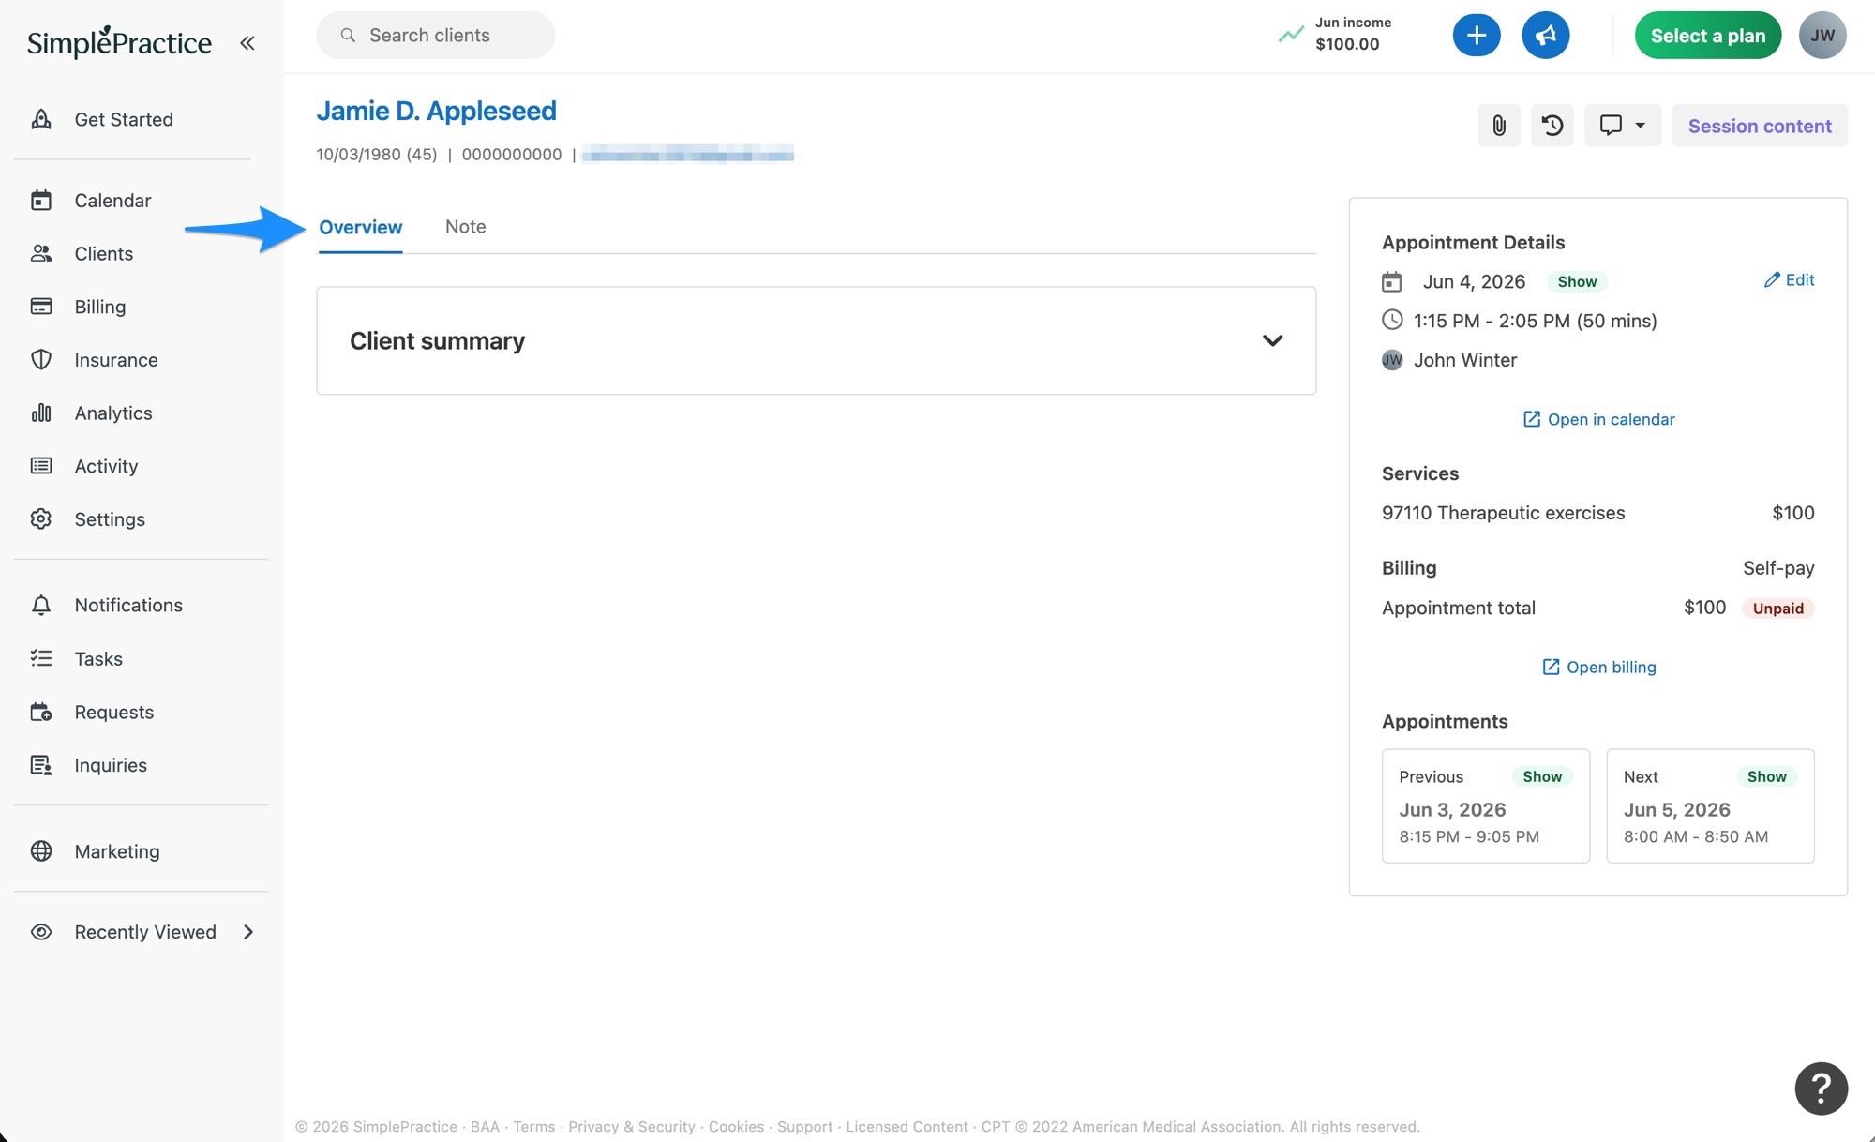Go to Clients in sidebar
Viewport: 1875px width, 1142px height.
point(104,253)
